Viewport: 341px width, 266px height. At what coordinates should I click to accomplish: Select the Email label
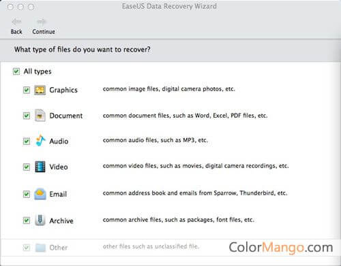click(58, 194)
